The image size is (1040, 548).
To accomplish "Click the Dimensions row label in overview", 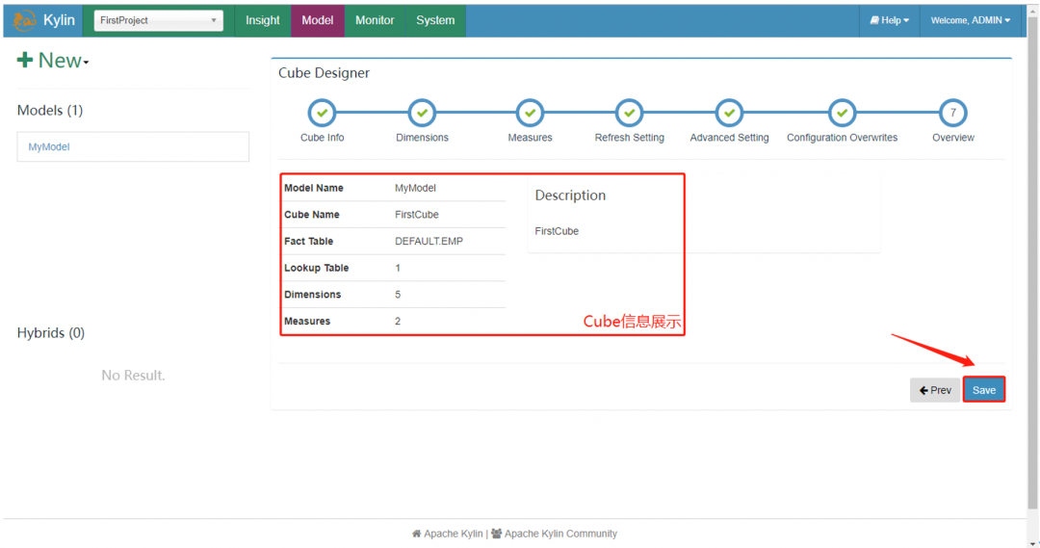I will click(x=312, y=295).
